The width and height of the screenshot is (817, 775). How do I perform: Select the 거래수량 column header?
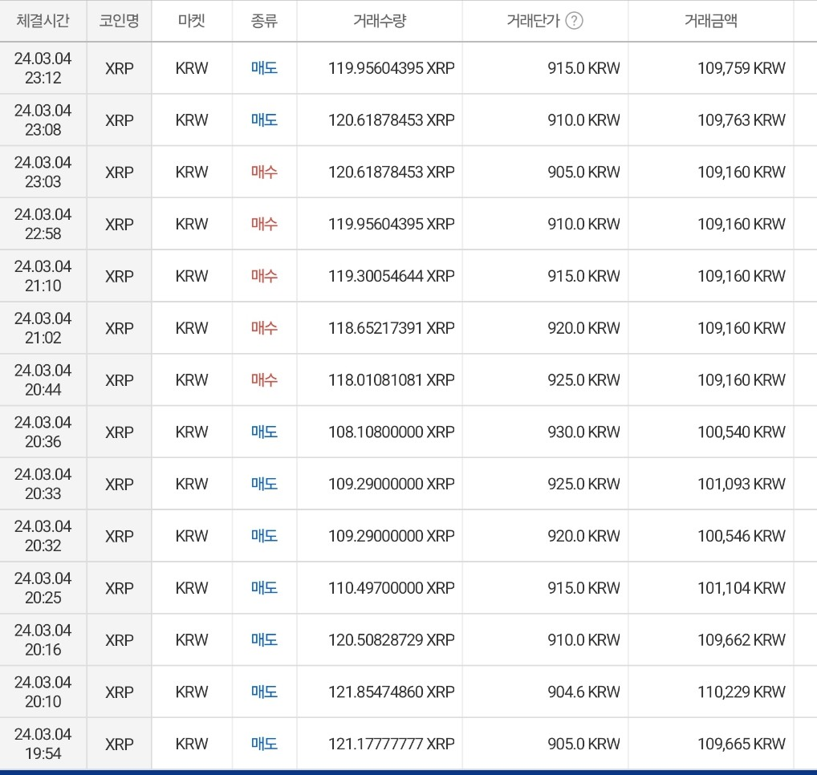[380, 21]
